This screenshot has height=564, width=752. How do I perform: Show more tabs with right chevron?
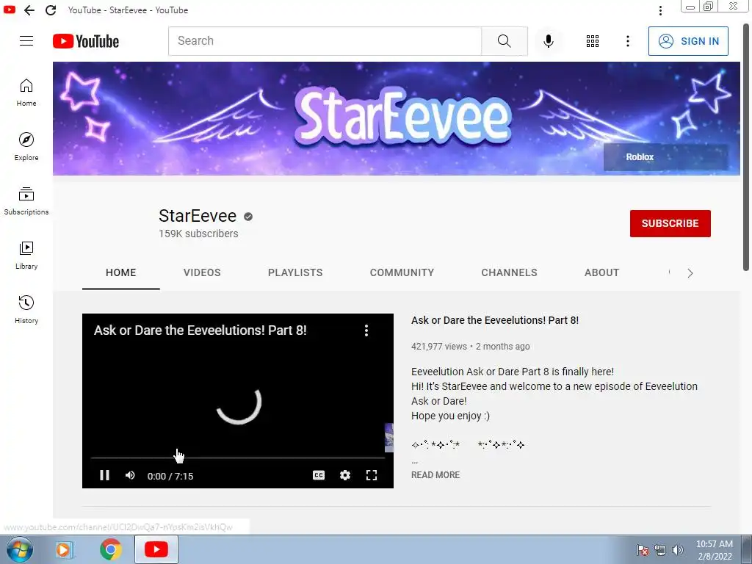(690, 273)
